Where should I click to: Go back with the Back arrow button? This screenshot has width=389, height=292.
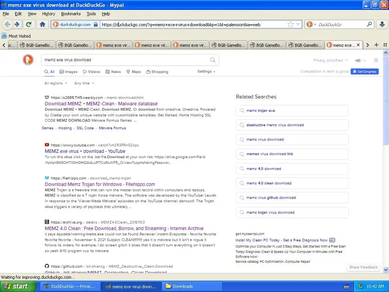(x=8, y=24)
